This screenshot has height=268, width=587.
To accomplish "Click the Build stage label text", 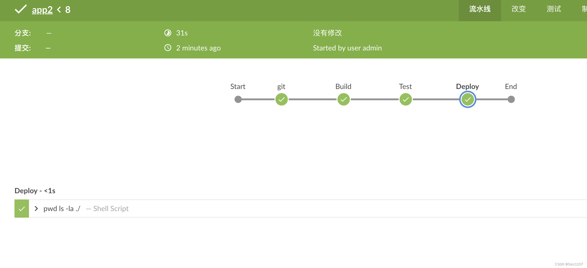I will (x=343, y=86).
